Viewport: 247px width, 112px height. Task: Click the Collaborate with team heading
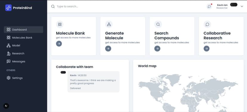(75, 67)
